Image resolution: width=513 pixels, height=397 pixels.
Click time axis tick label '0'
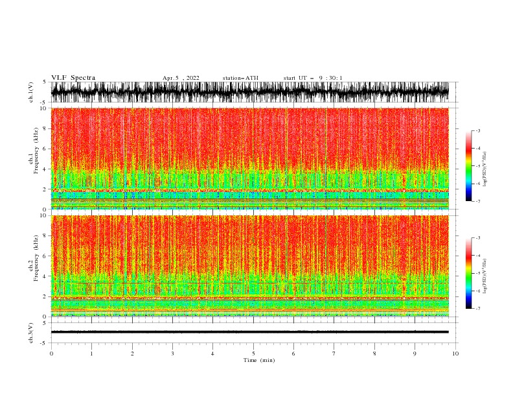pyautogui.click(x=51, y=354)
